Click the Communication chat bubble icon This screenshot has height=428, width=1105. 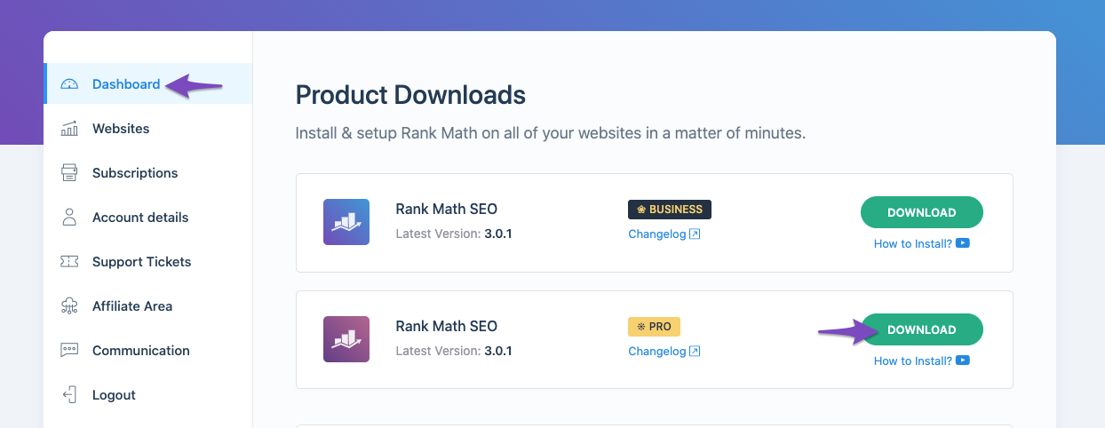pyautogui.click(x=69, y=351)
